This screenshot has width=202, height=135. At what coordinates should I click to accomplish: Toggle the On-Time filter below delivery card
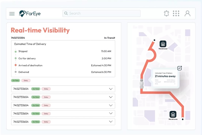coord(15,80)
